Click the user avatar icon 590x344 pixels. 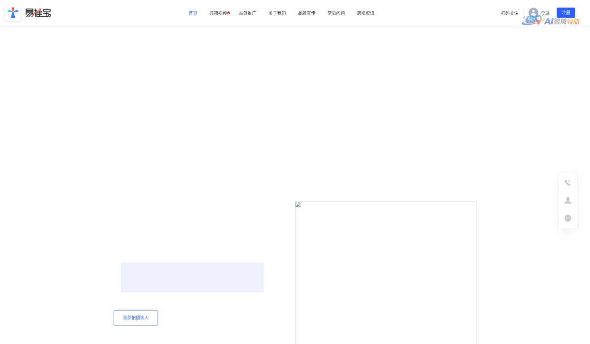pos(533,12)
